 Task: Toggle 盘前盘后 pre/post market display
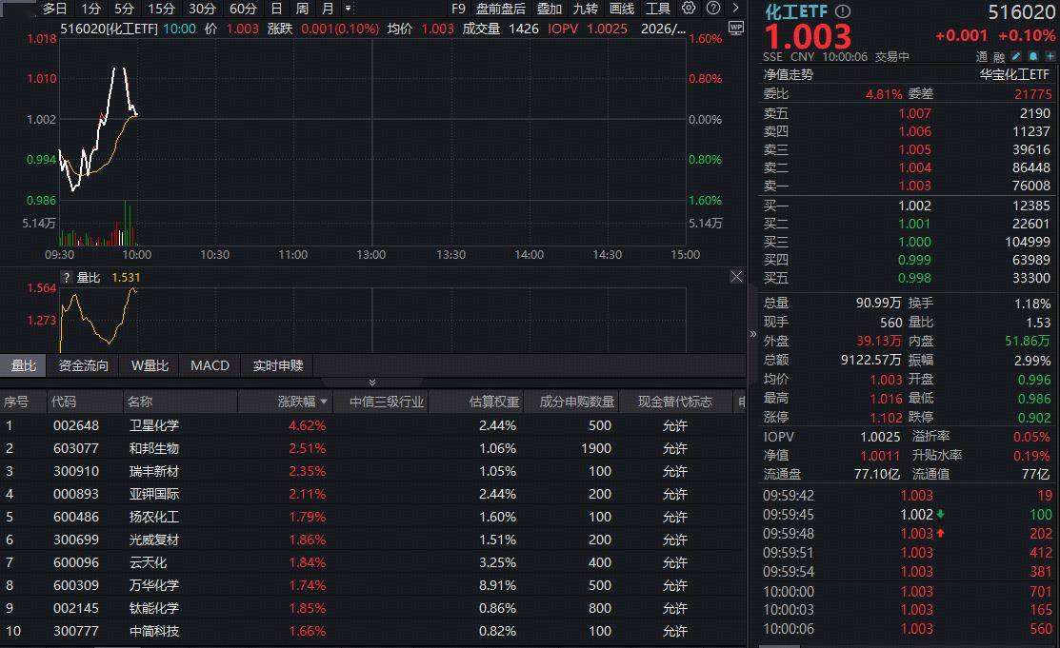point(500,9)
